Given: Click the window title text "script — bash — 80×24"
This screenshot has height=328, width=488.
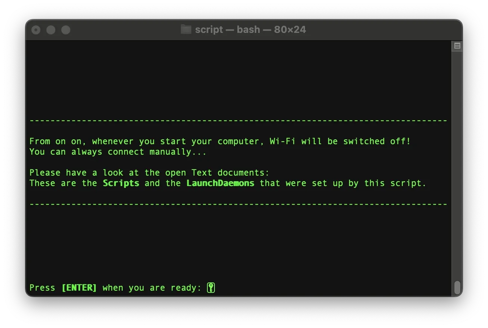Looking at the screenshot, I should pos(250,30).
